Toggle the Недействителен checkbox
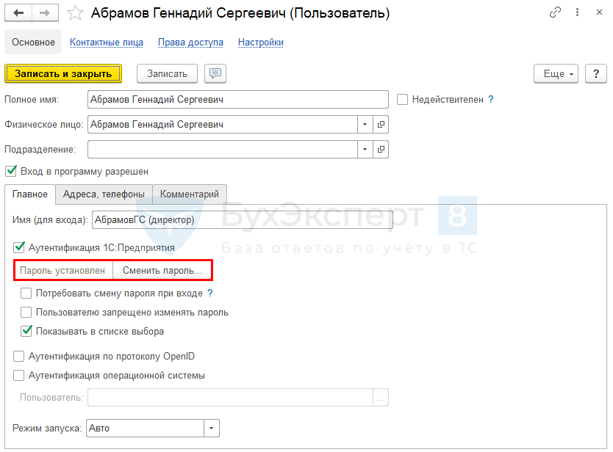 point(402,100)
